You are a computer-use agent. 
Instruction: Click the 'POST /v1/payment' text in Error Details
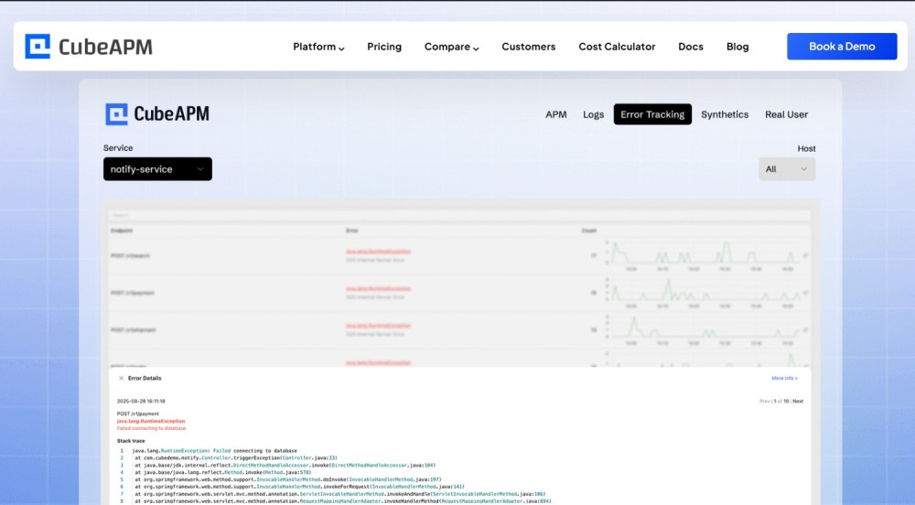point(138,414)
